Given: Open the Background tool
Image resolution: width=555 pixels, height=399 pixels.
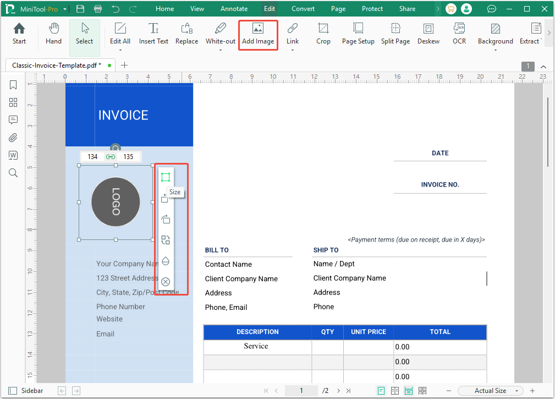Looking at the screenshot, I should [494, 35].
